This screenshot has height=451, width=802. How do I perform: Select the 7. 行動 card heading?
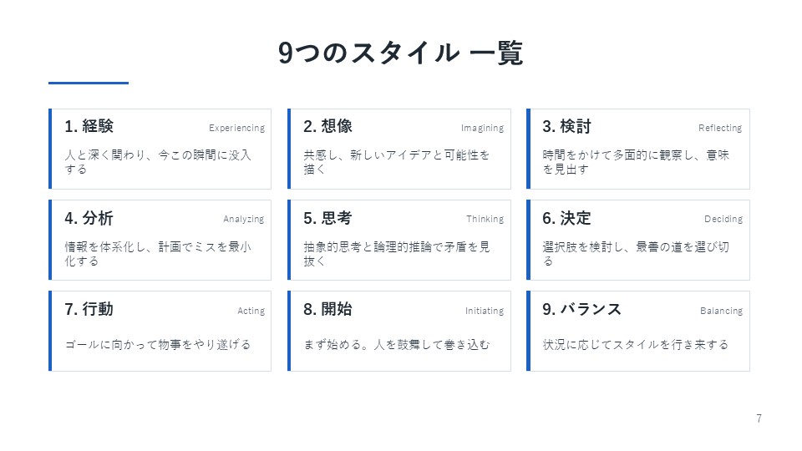(89, 309)
